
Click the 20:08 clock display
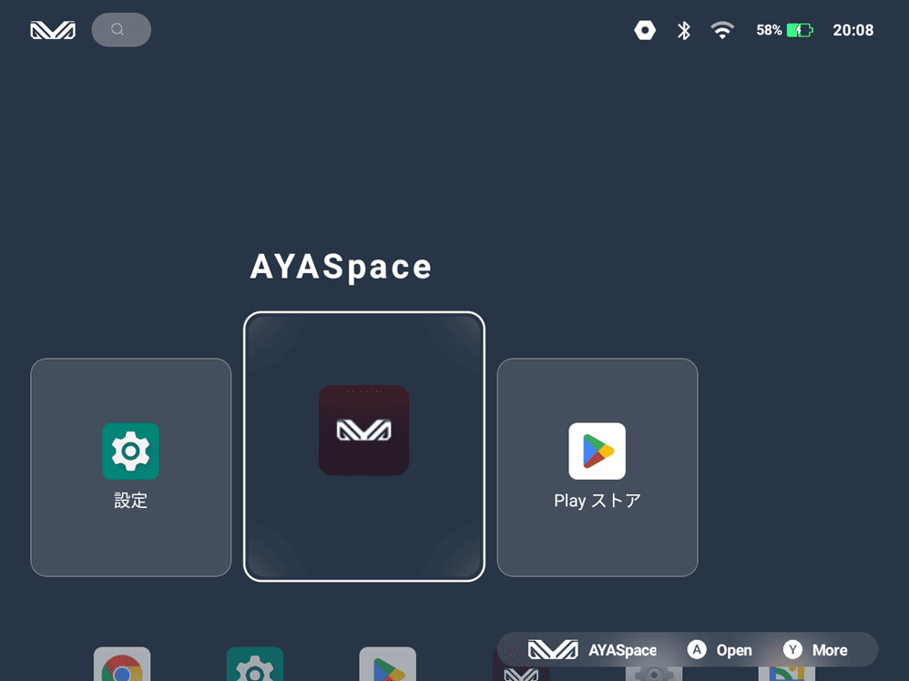[853, 29]
